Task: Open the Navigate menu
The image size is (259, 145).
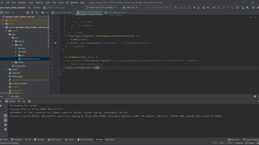Action: click(22, 2)
